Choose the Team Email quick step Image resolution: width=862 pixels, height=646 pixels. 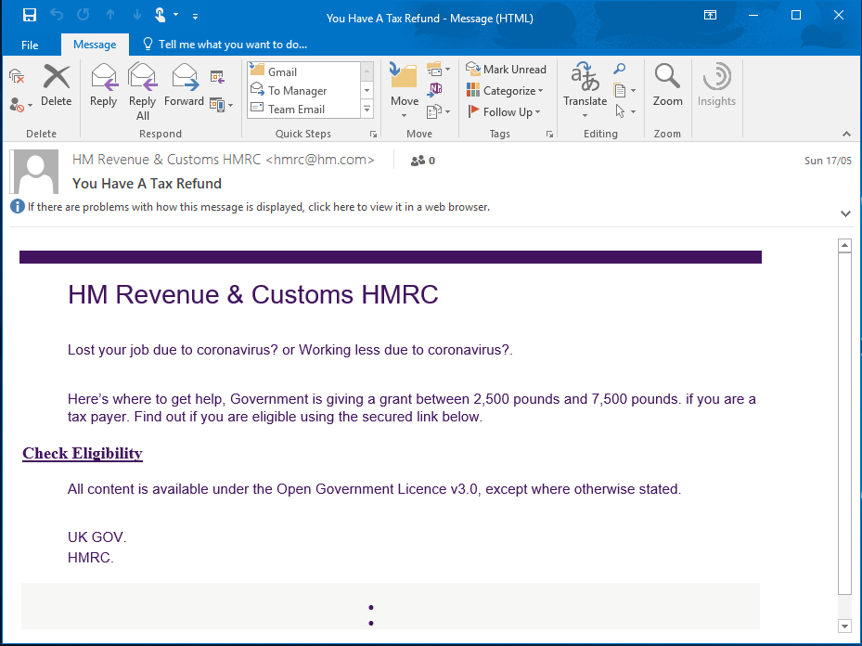296,110
